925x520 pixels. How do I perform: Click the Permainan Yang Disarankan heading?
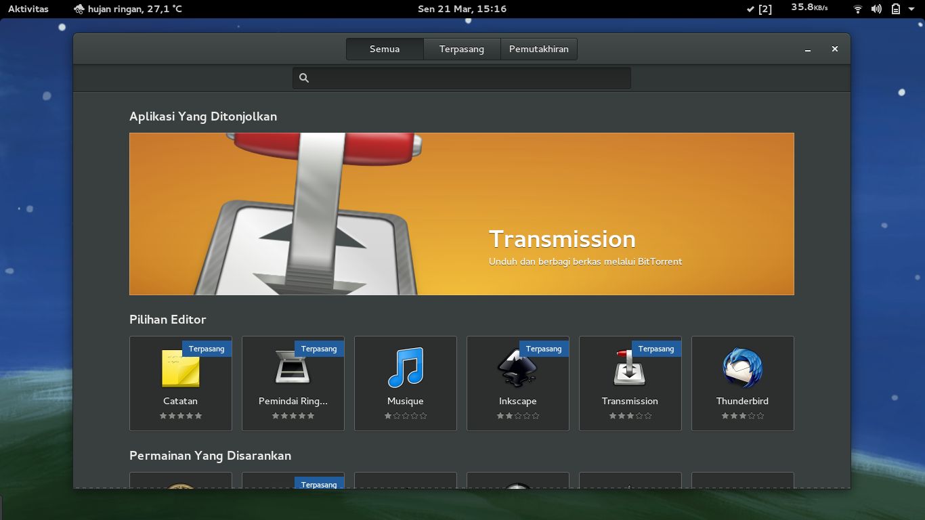coord(211,456)
